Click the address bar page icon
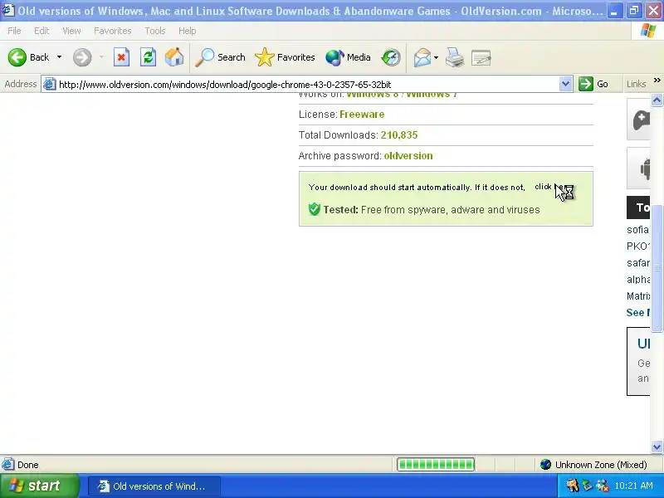664x498 pixels. pos(50,85)
